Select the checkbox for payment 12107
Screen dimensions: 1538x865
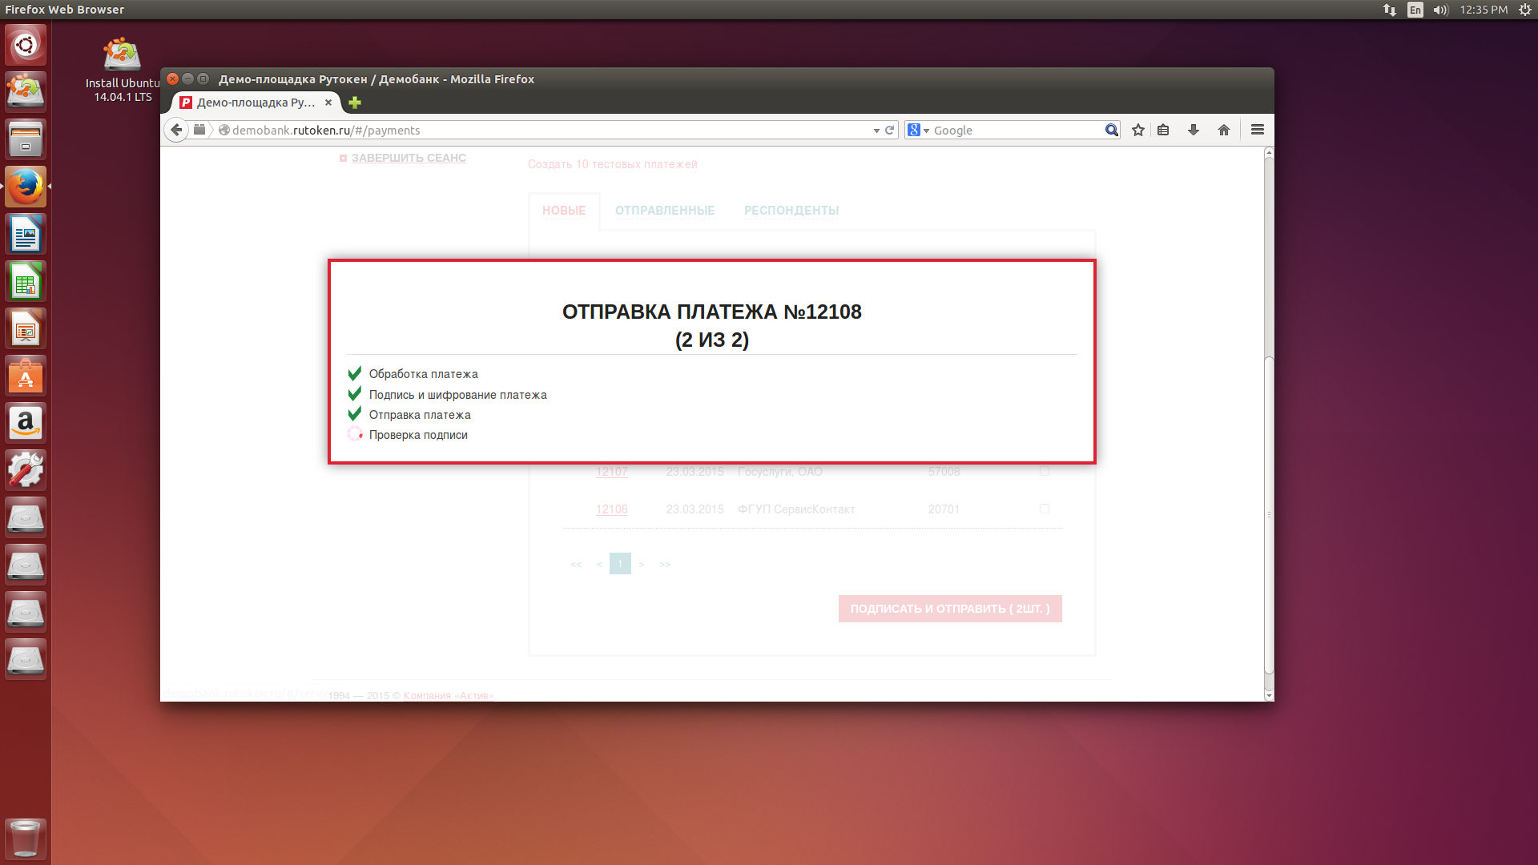pos(1044,472)
